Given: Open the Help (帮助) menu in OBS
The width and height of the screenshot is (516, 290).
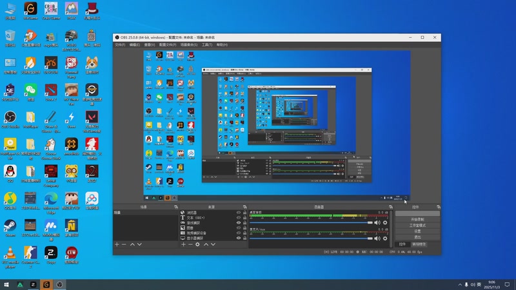Looking at the screenshot, I should click(222, 44).
